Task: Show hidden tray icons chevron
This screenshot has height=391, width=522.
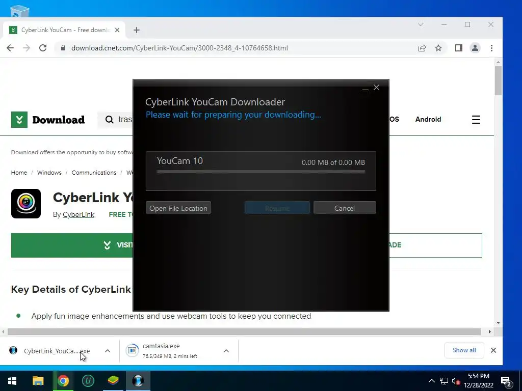Action: 431,381
